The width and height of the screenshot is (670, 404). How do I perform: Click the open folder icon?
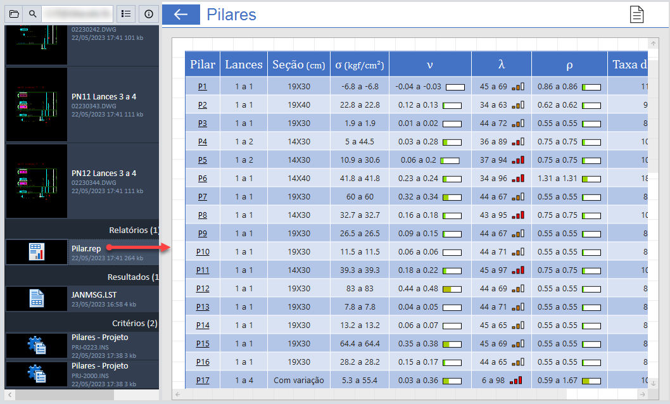14,13
